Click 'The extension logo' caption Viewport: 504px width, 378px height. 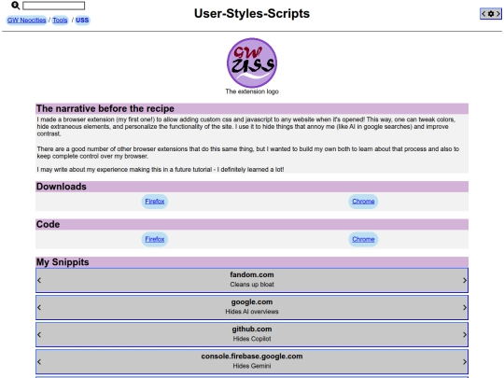(x=252, y=91)
